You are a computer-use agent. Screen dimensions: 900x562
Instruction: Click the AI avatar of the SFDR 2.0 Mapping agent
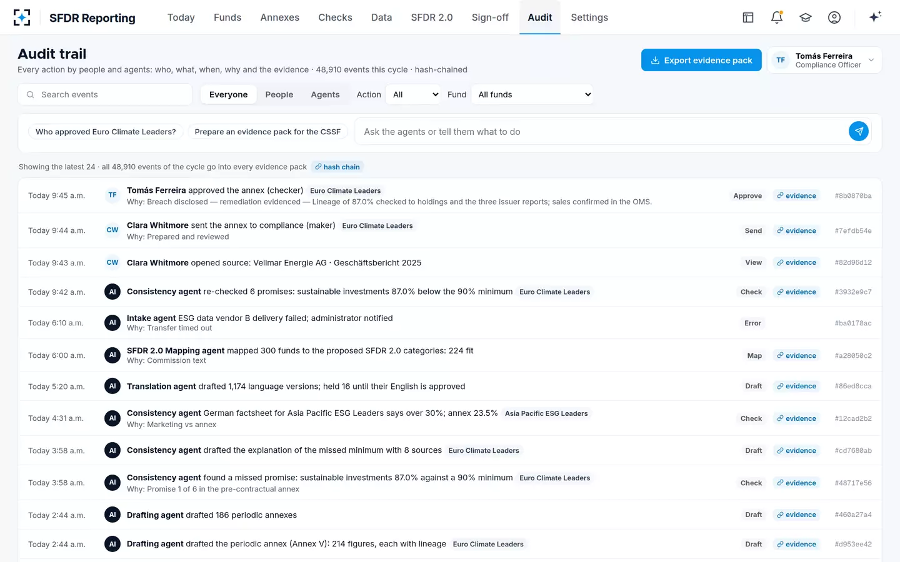112,355
